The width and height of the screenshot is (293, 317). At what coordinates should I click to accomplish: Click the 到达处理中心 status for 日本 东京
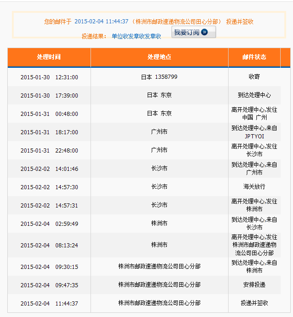click(x=254, y=95)
